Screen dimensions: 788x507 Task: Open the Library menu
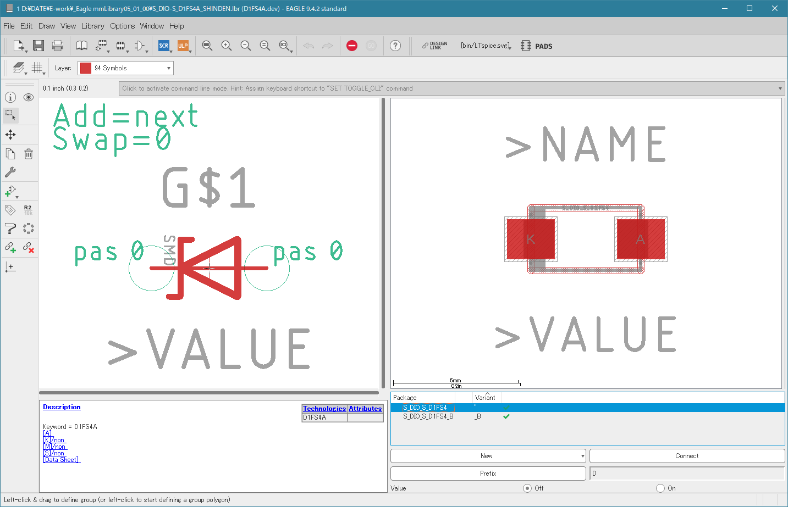coord(93,26)
